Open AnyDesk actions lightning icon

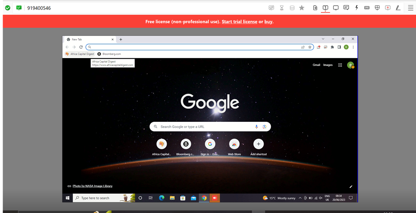coord(356,8)
